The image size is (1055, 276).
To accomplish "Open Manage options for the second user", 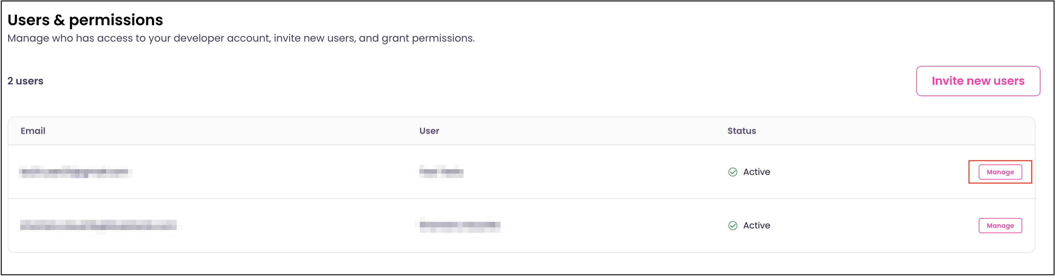I will pos(1000,225).
